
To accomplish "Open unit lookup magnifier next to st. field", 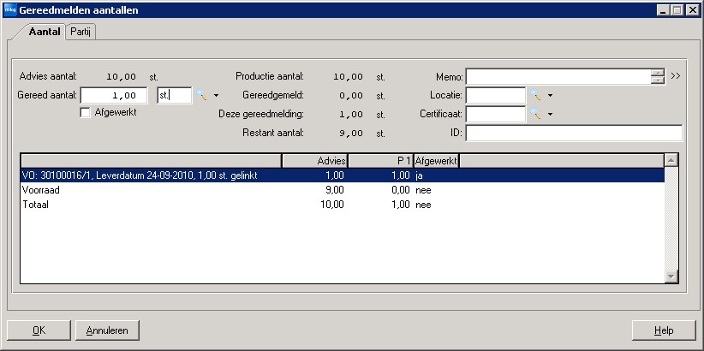I will (x=201, y=95).
